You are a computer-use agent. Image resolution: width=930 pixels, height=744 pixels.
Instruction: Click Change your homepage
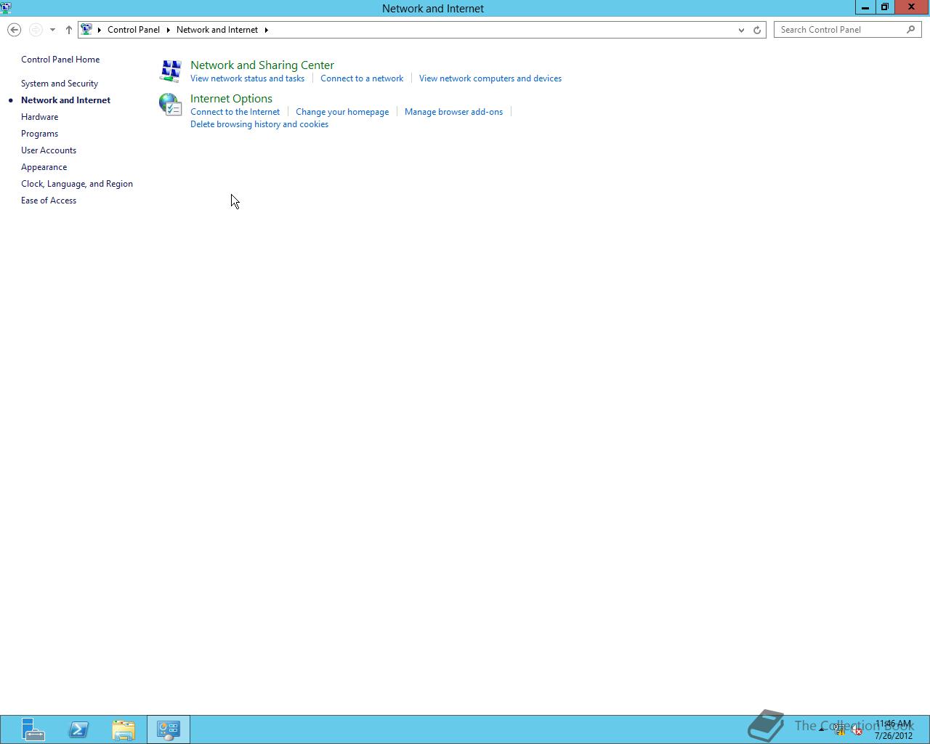pos(342,112)
